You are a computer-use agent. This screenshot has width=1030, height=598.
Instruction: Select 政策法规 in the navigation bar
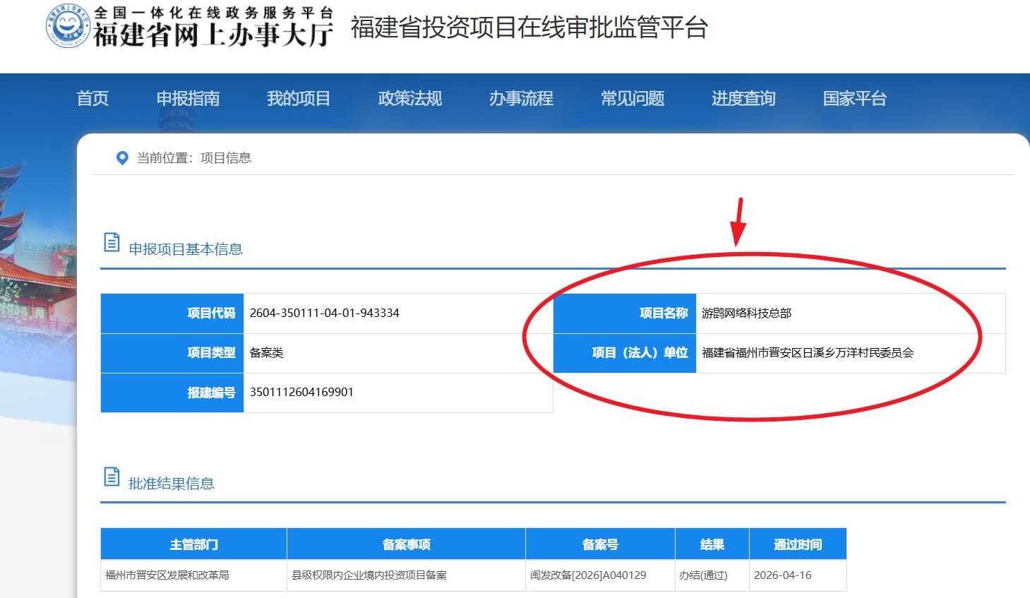[x=409, y=99]
